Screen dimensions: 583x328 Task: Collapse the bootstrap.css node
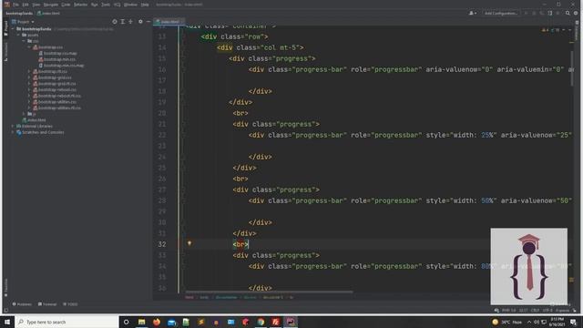coord(29,46)
